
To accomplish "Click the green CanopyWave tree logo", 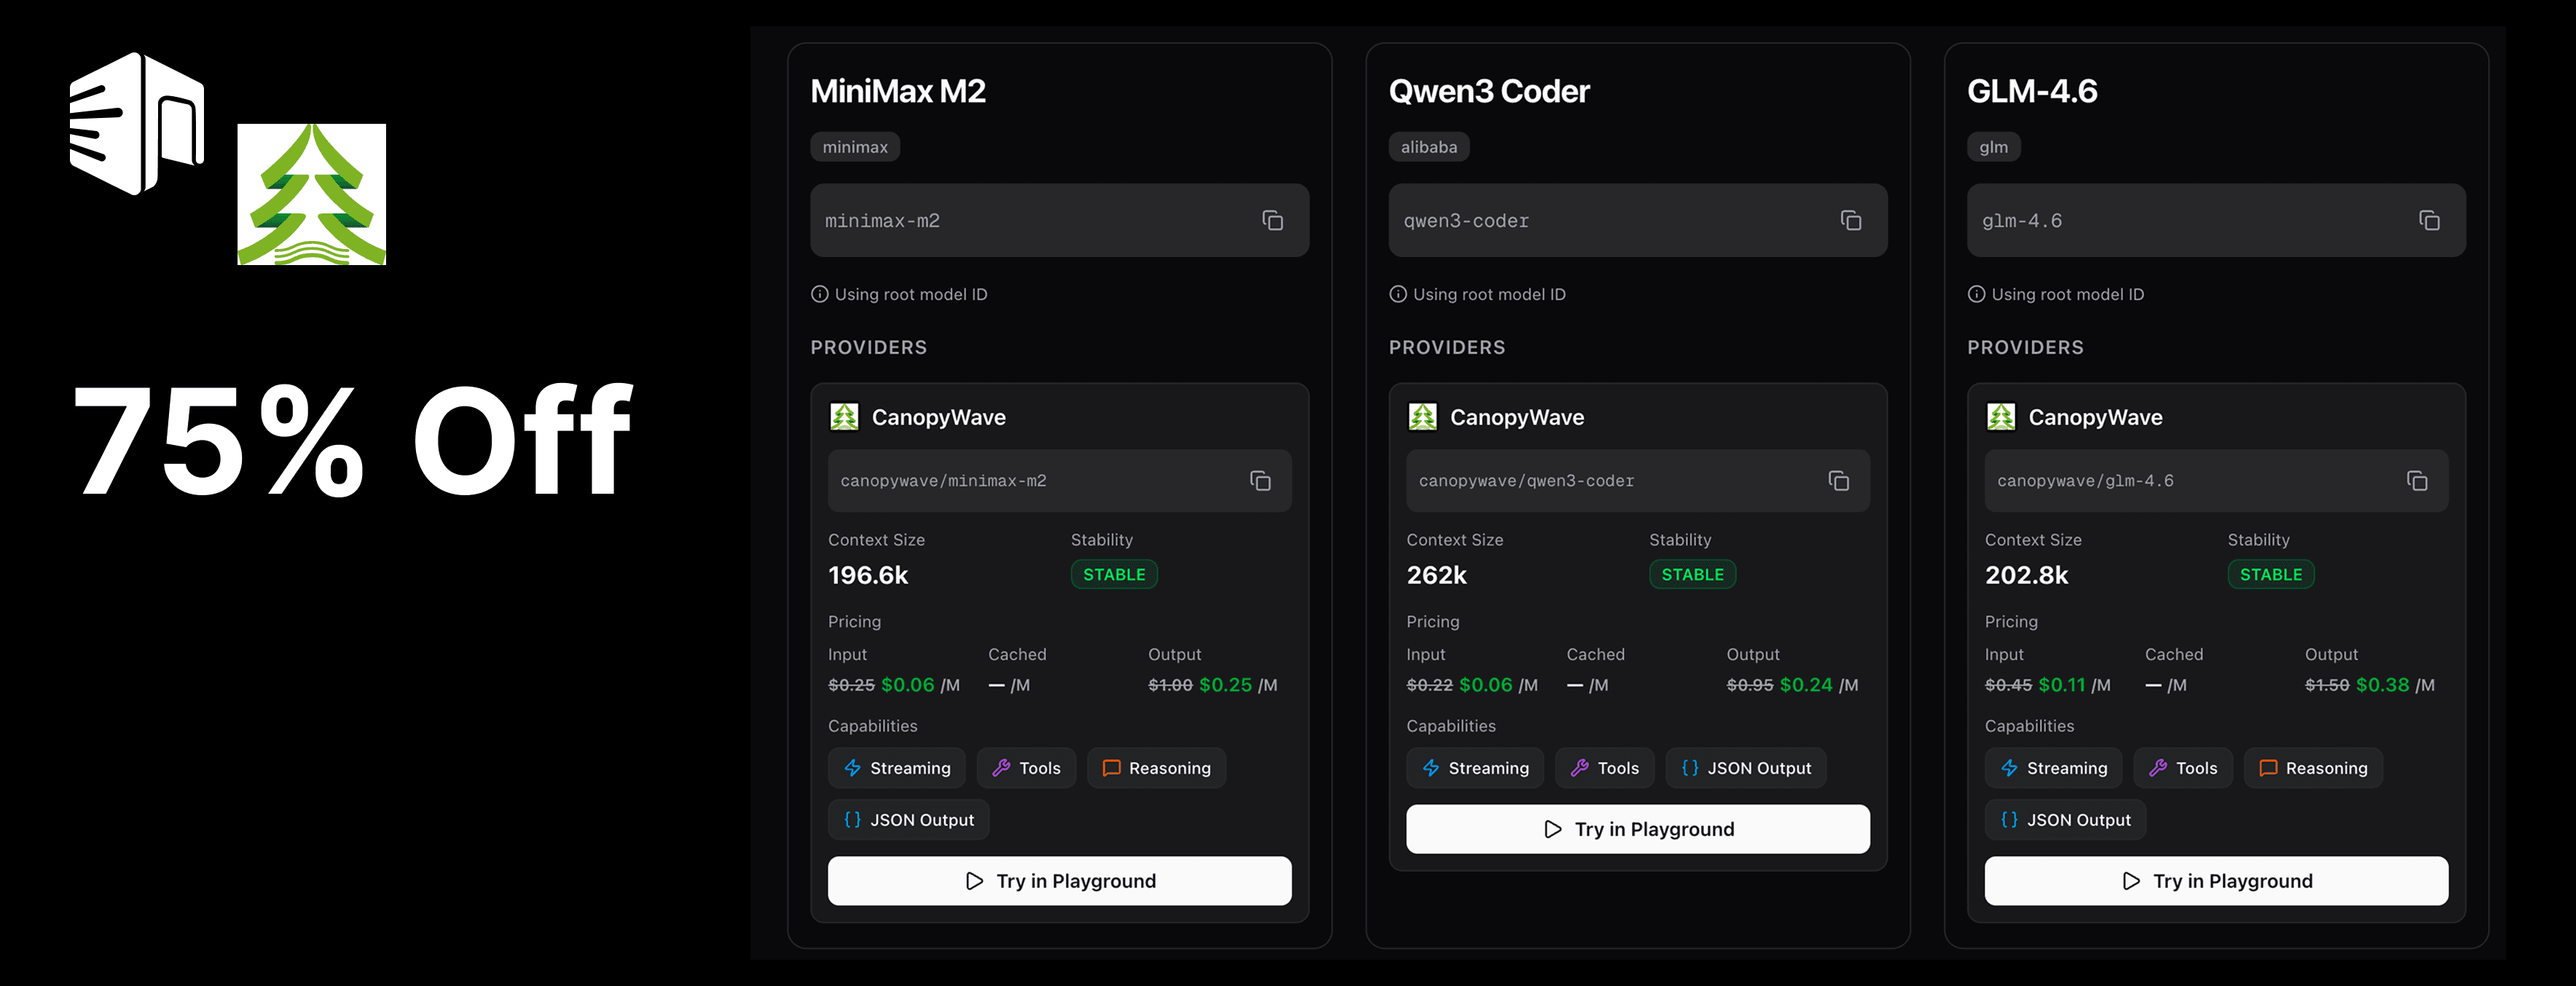I will point(311,194).
